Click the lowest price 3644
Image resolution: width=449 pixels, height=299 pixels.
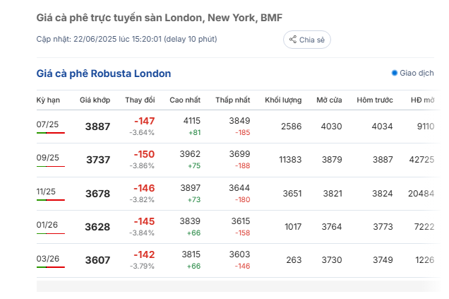(239, 188)
